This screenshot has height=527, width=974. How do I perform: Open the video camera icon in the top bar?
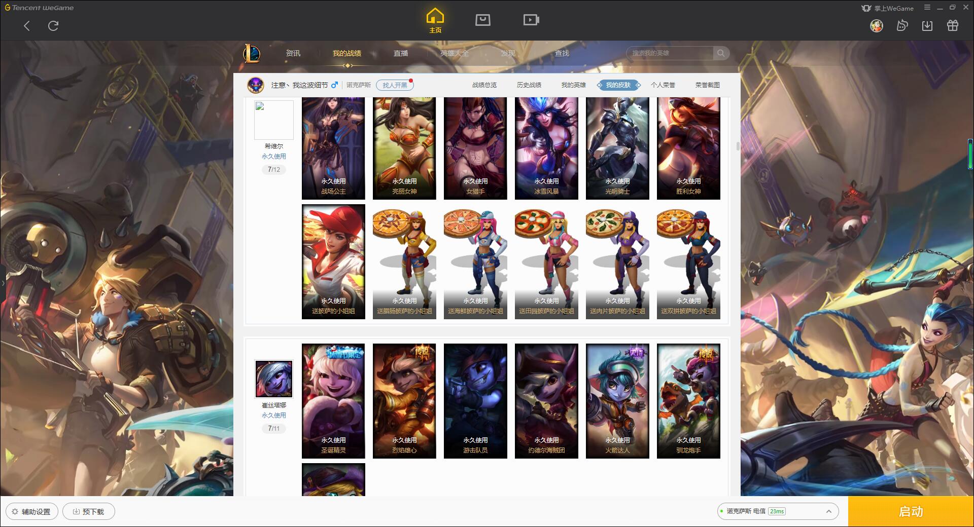[531, 20]
